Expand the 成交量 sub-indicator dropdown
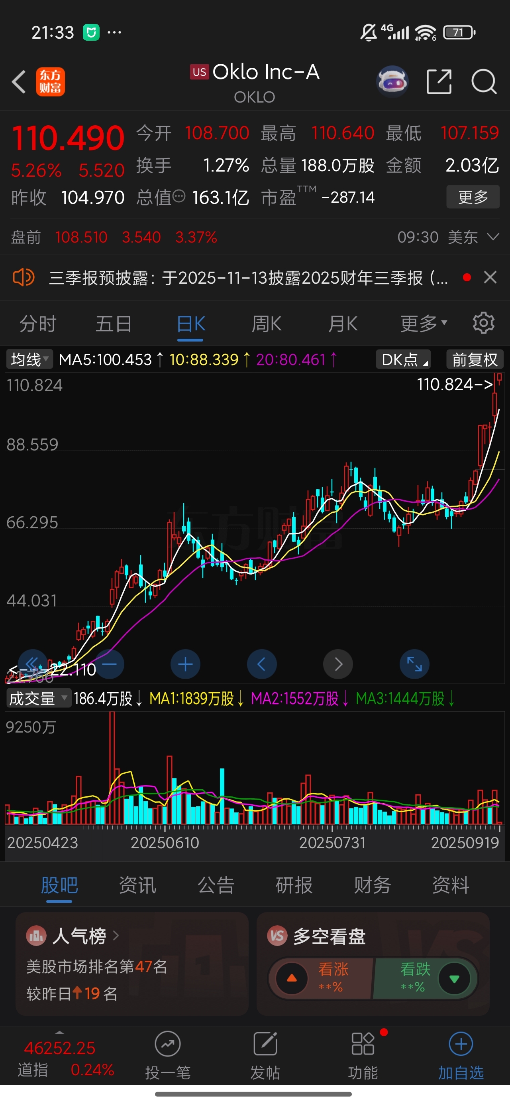Viewport: 510px width, 1106px height. 38,699
